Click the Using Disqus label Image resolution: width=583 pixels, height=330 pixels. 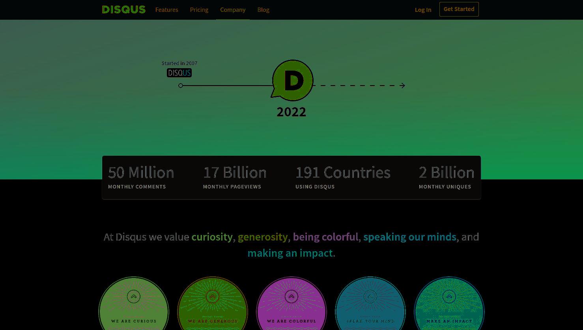[315, 186]
